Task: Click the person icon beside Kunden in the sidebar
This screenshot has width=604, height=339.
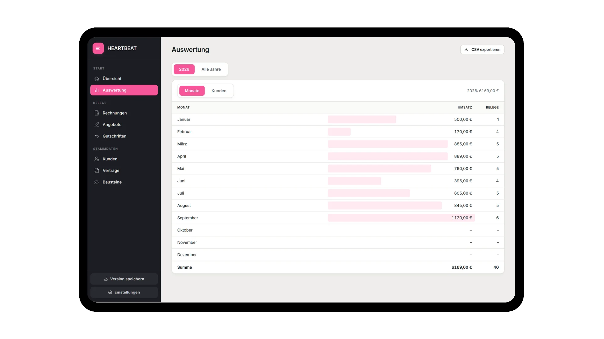Action: coord(97,159)
